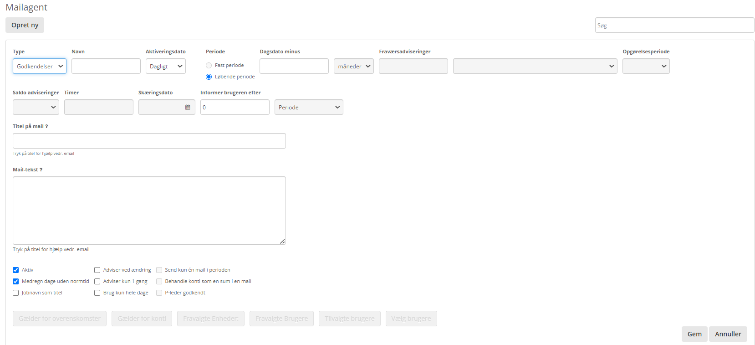Click the Opret ny button
Viewport: 755px width, 345px height.
tap(25, 26)
